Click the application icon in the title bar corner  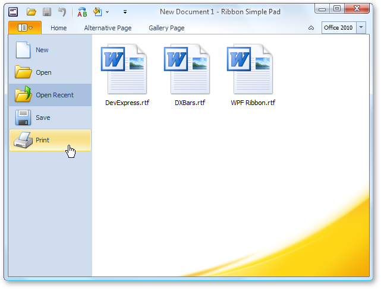13,11
